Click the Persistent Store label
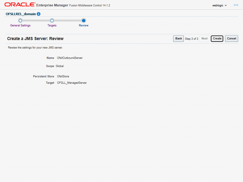This screenshot has height=182, width=243. 43,76
